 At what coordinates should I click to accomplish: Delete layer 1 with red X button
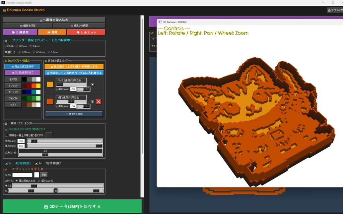click(x=99, y=101)
